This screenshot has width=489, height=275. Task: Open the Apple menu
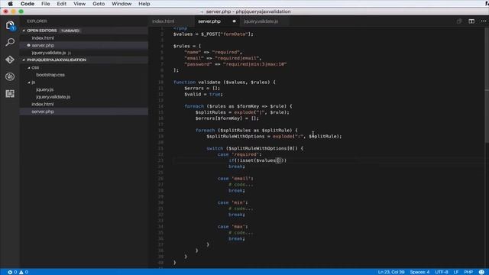click(10, 4)
